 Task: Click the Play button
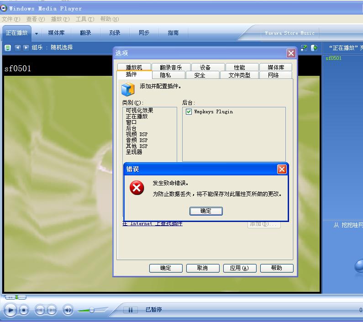11,310
